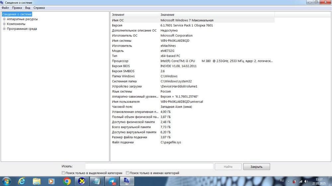332x186 pixels.
Task: Open the network signal tray icon
Action: coord(300,181)
